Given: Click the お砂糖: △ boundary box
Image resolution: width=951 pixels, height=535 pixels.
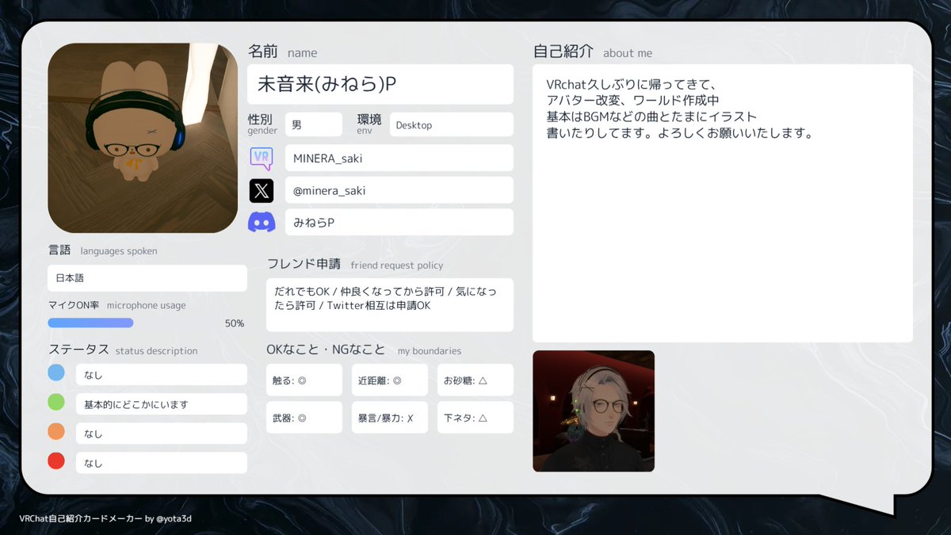Looking at the screenshot, I should (x=475, y=380).
